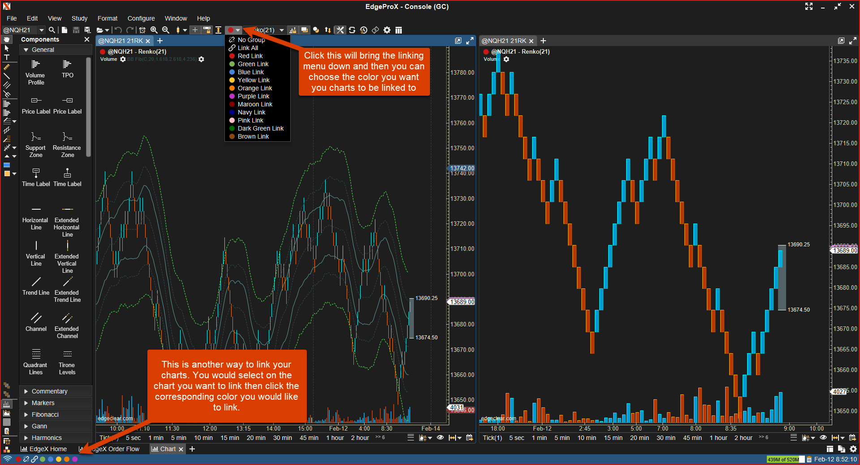This screenshot has width=860, height=465.
Task: Undo the last chart action
Action: (118, 30)
